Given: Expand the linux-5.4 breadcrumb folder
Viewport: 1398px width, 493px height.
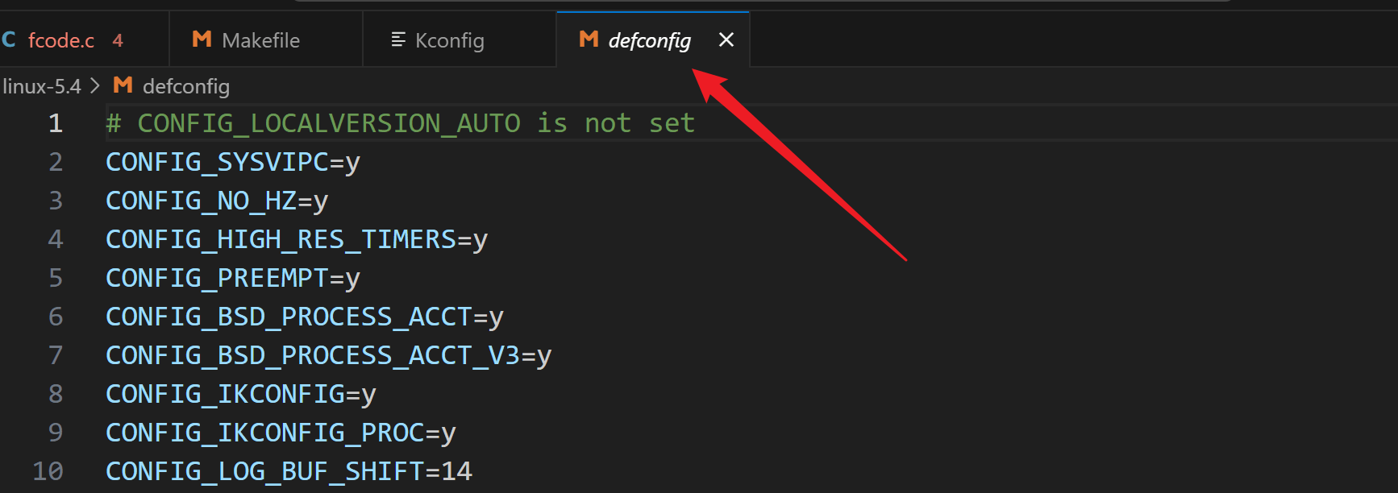Looking at the screenshot, I should click(41, 86).
